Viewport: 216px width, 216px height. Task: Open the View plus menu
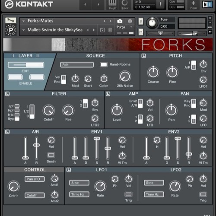coord(193,5)
